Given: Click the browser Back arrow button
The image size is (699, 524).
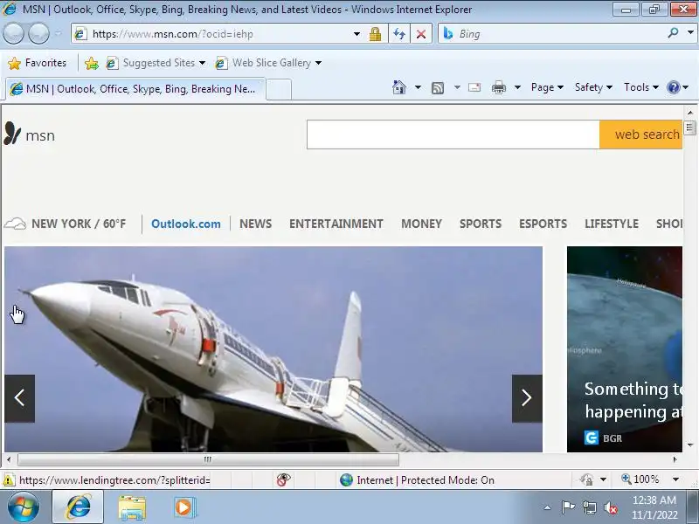Looking at the screenshot, I should pos(13,34).
